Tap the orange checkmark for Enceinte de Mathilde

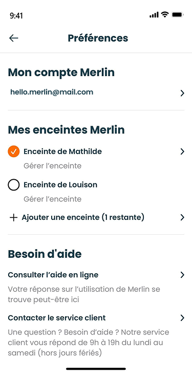(14, 152)
